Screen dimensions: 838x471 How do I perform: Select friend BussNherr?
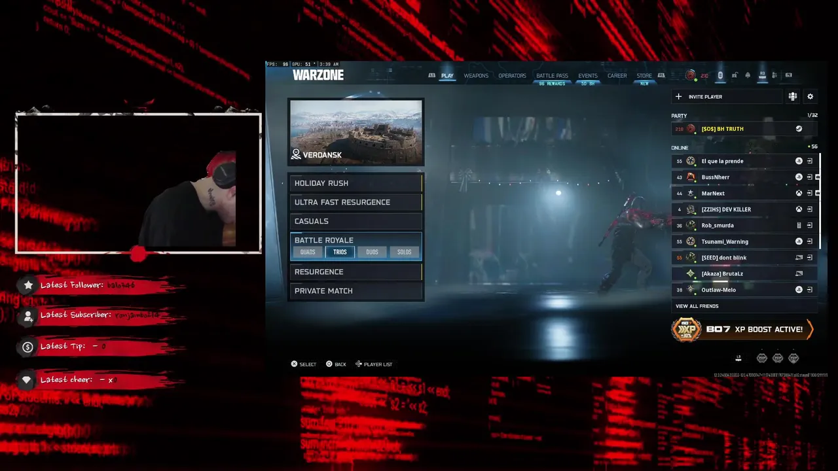(x=745, y=177)
